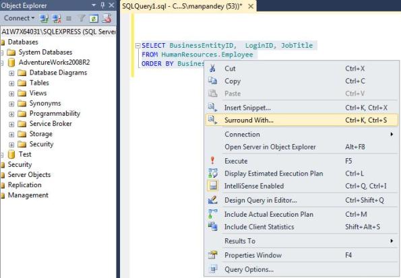Viewport: 401px width, 278px height.
Task: Expand the Tables node
Action: tap(11, 83)
